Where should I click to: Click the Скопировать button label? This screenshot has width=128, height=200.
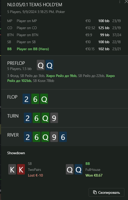click(109, 192)
